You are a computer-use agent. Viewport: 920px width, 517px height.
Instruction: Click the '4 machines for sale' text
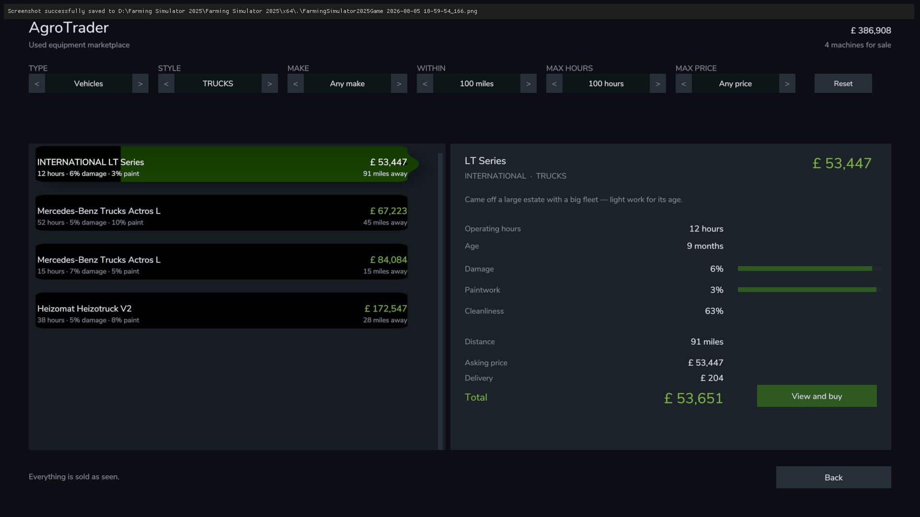click(858, 45)
